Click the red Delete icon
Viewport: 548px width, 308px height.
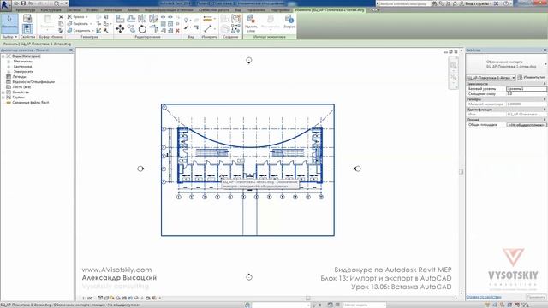[177, 31]
